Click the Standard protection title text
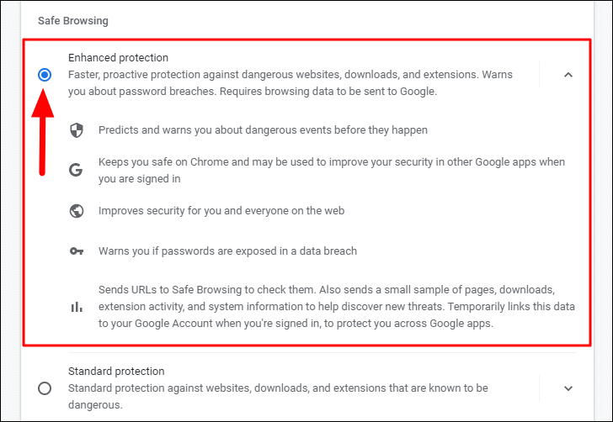Image resolution: width=613 pixels, height=422 pixels. pyautogui.click(x=116, y=372)
